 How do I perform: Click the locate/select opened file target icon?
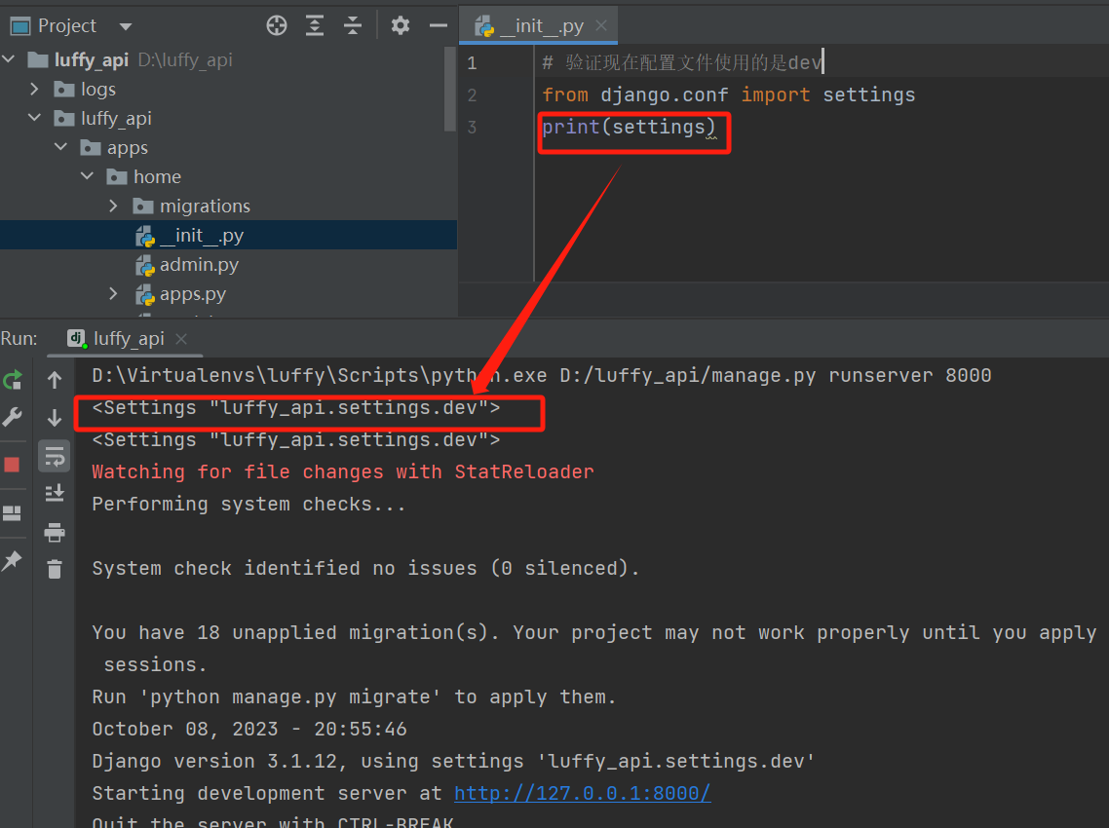tap(277, 26)
